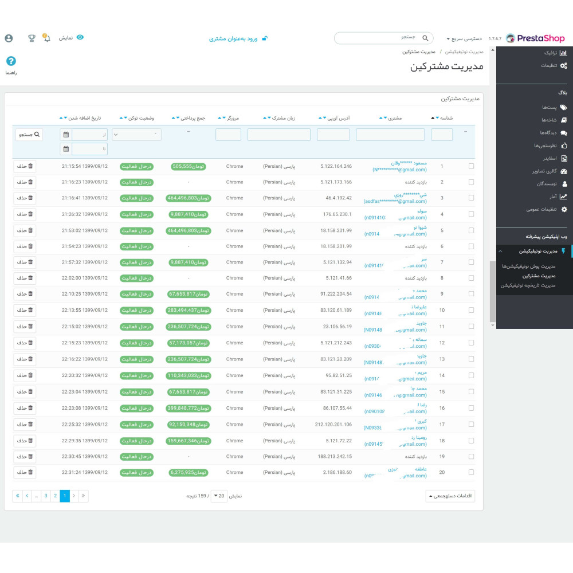Click the Slider icon in sidebar
The height and width of the screenshot is (573, 573).
coord(564,158)
